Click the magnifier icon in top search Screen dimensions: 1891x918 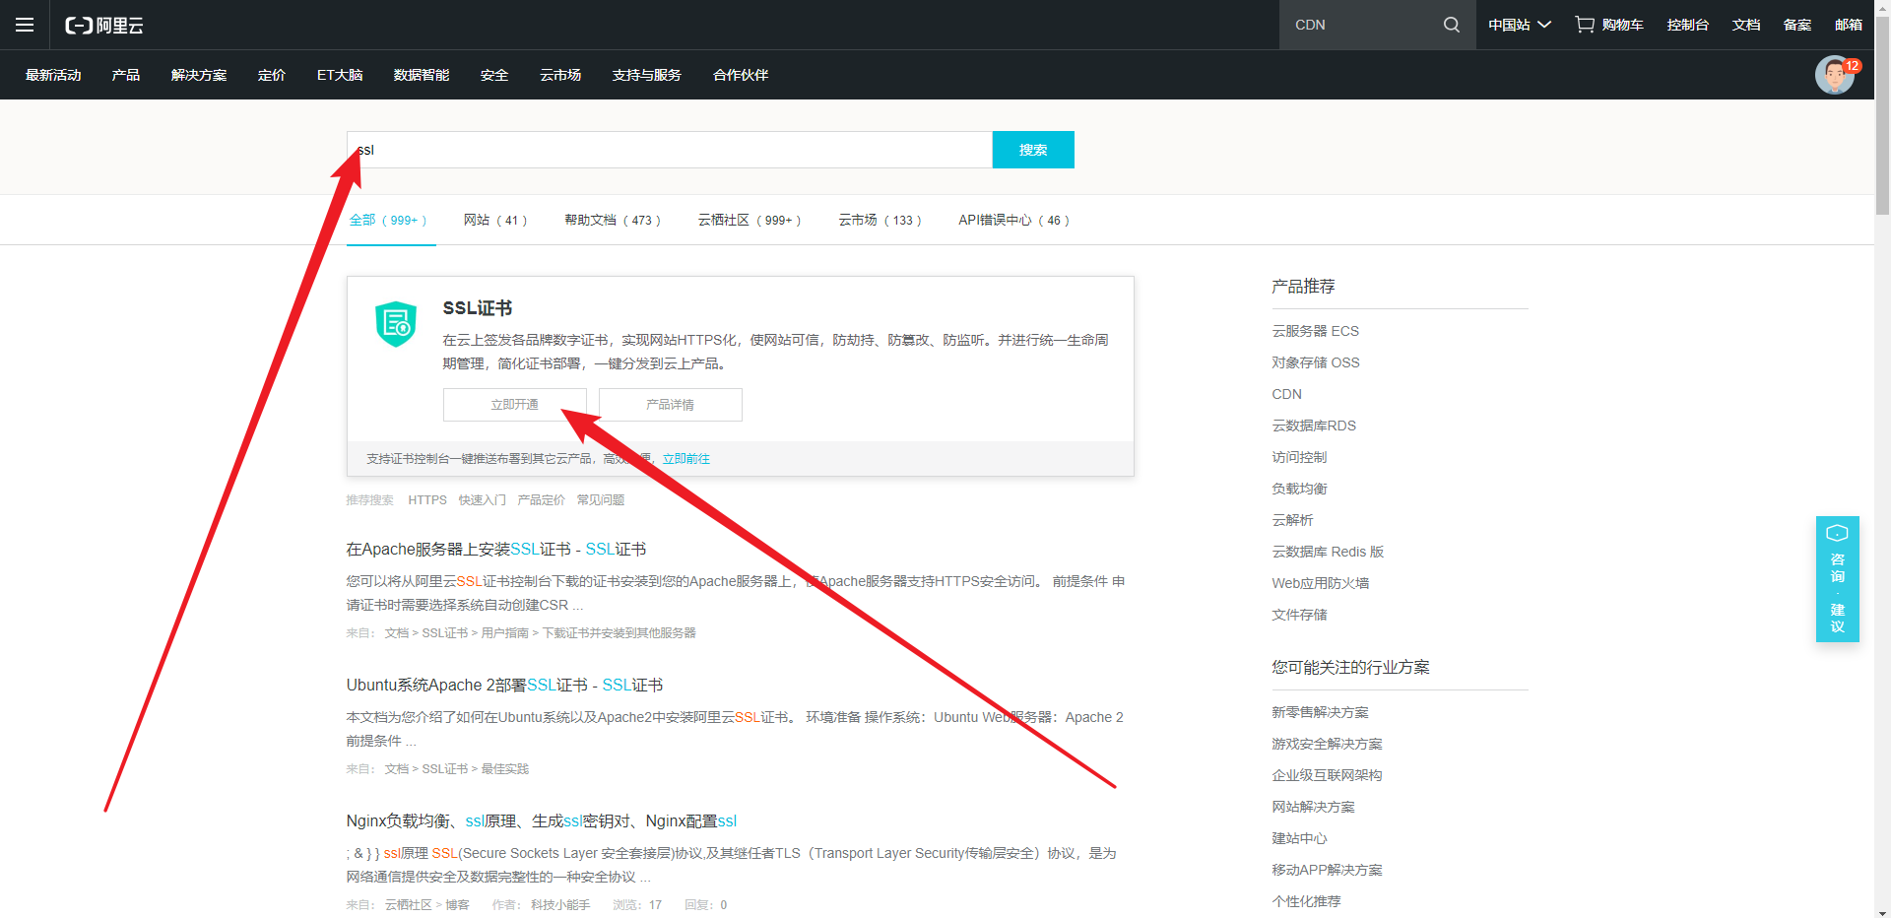point(1451,25)
